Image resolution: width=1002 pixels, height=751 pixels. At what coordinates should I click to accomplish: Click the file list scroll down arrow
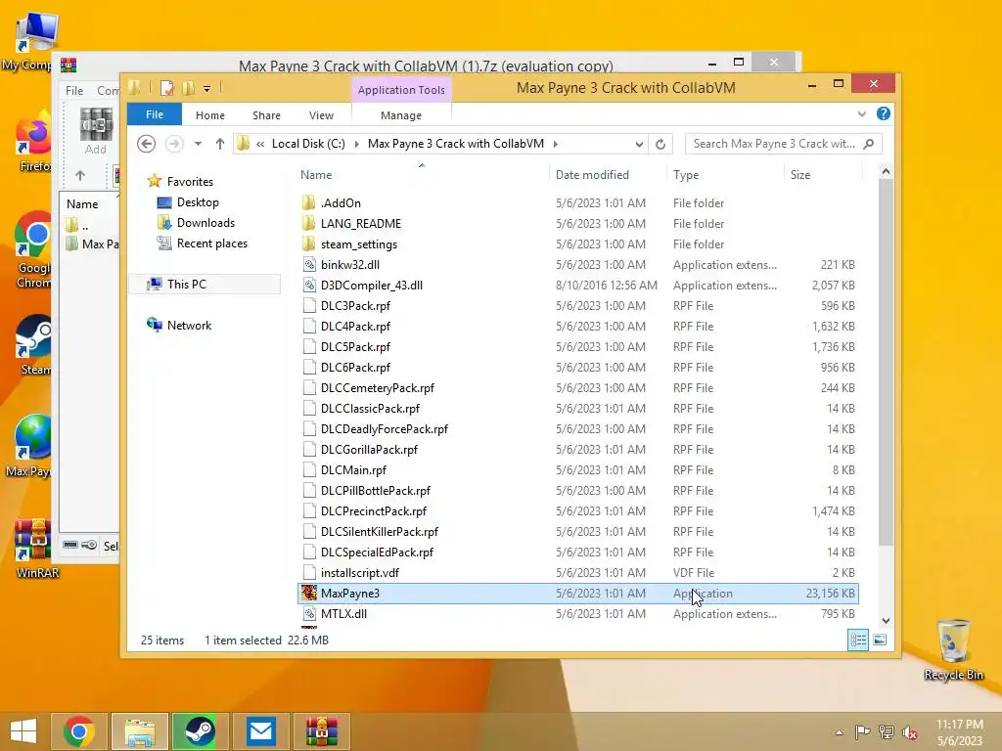click(886, 621)
